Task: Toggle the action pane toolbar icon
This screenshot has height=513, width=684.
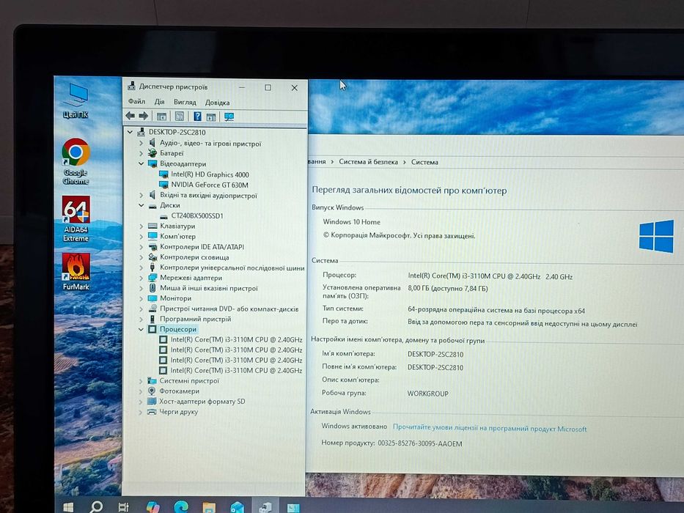Action: click(211, 117)
